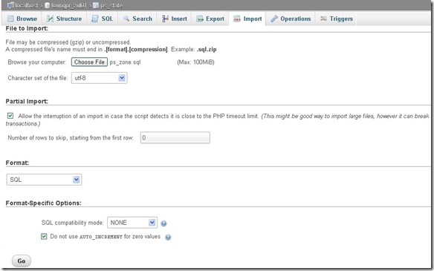The image size is (434, 271).
Task: Go to the Search tab
Action: click(137, 19)
